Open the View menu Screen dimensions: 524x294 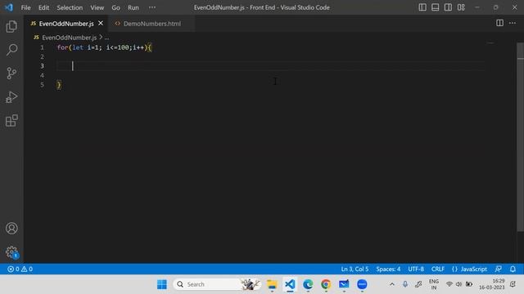[97, 7]
